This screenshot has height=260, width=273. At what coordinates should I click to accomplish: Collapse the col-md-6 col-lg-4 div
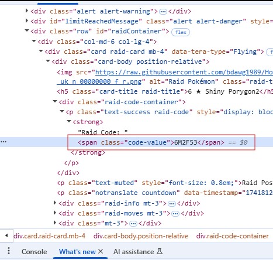[x=34, y=41]
